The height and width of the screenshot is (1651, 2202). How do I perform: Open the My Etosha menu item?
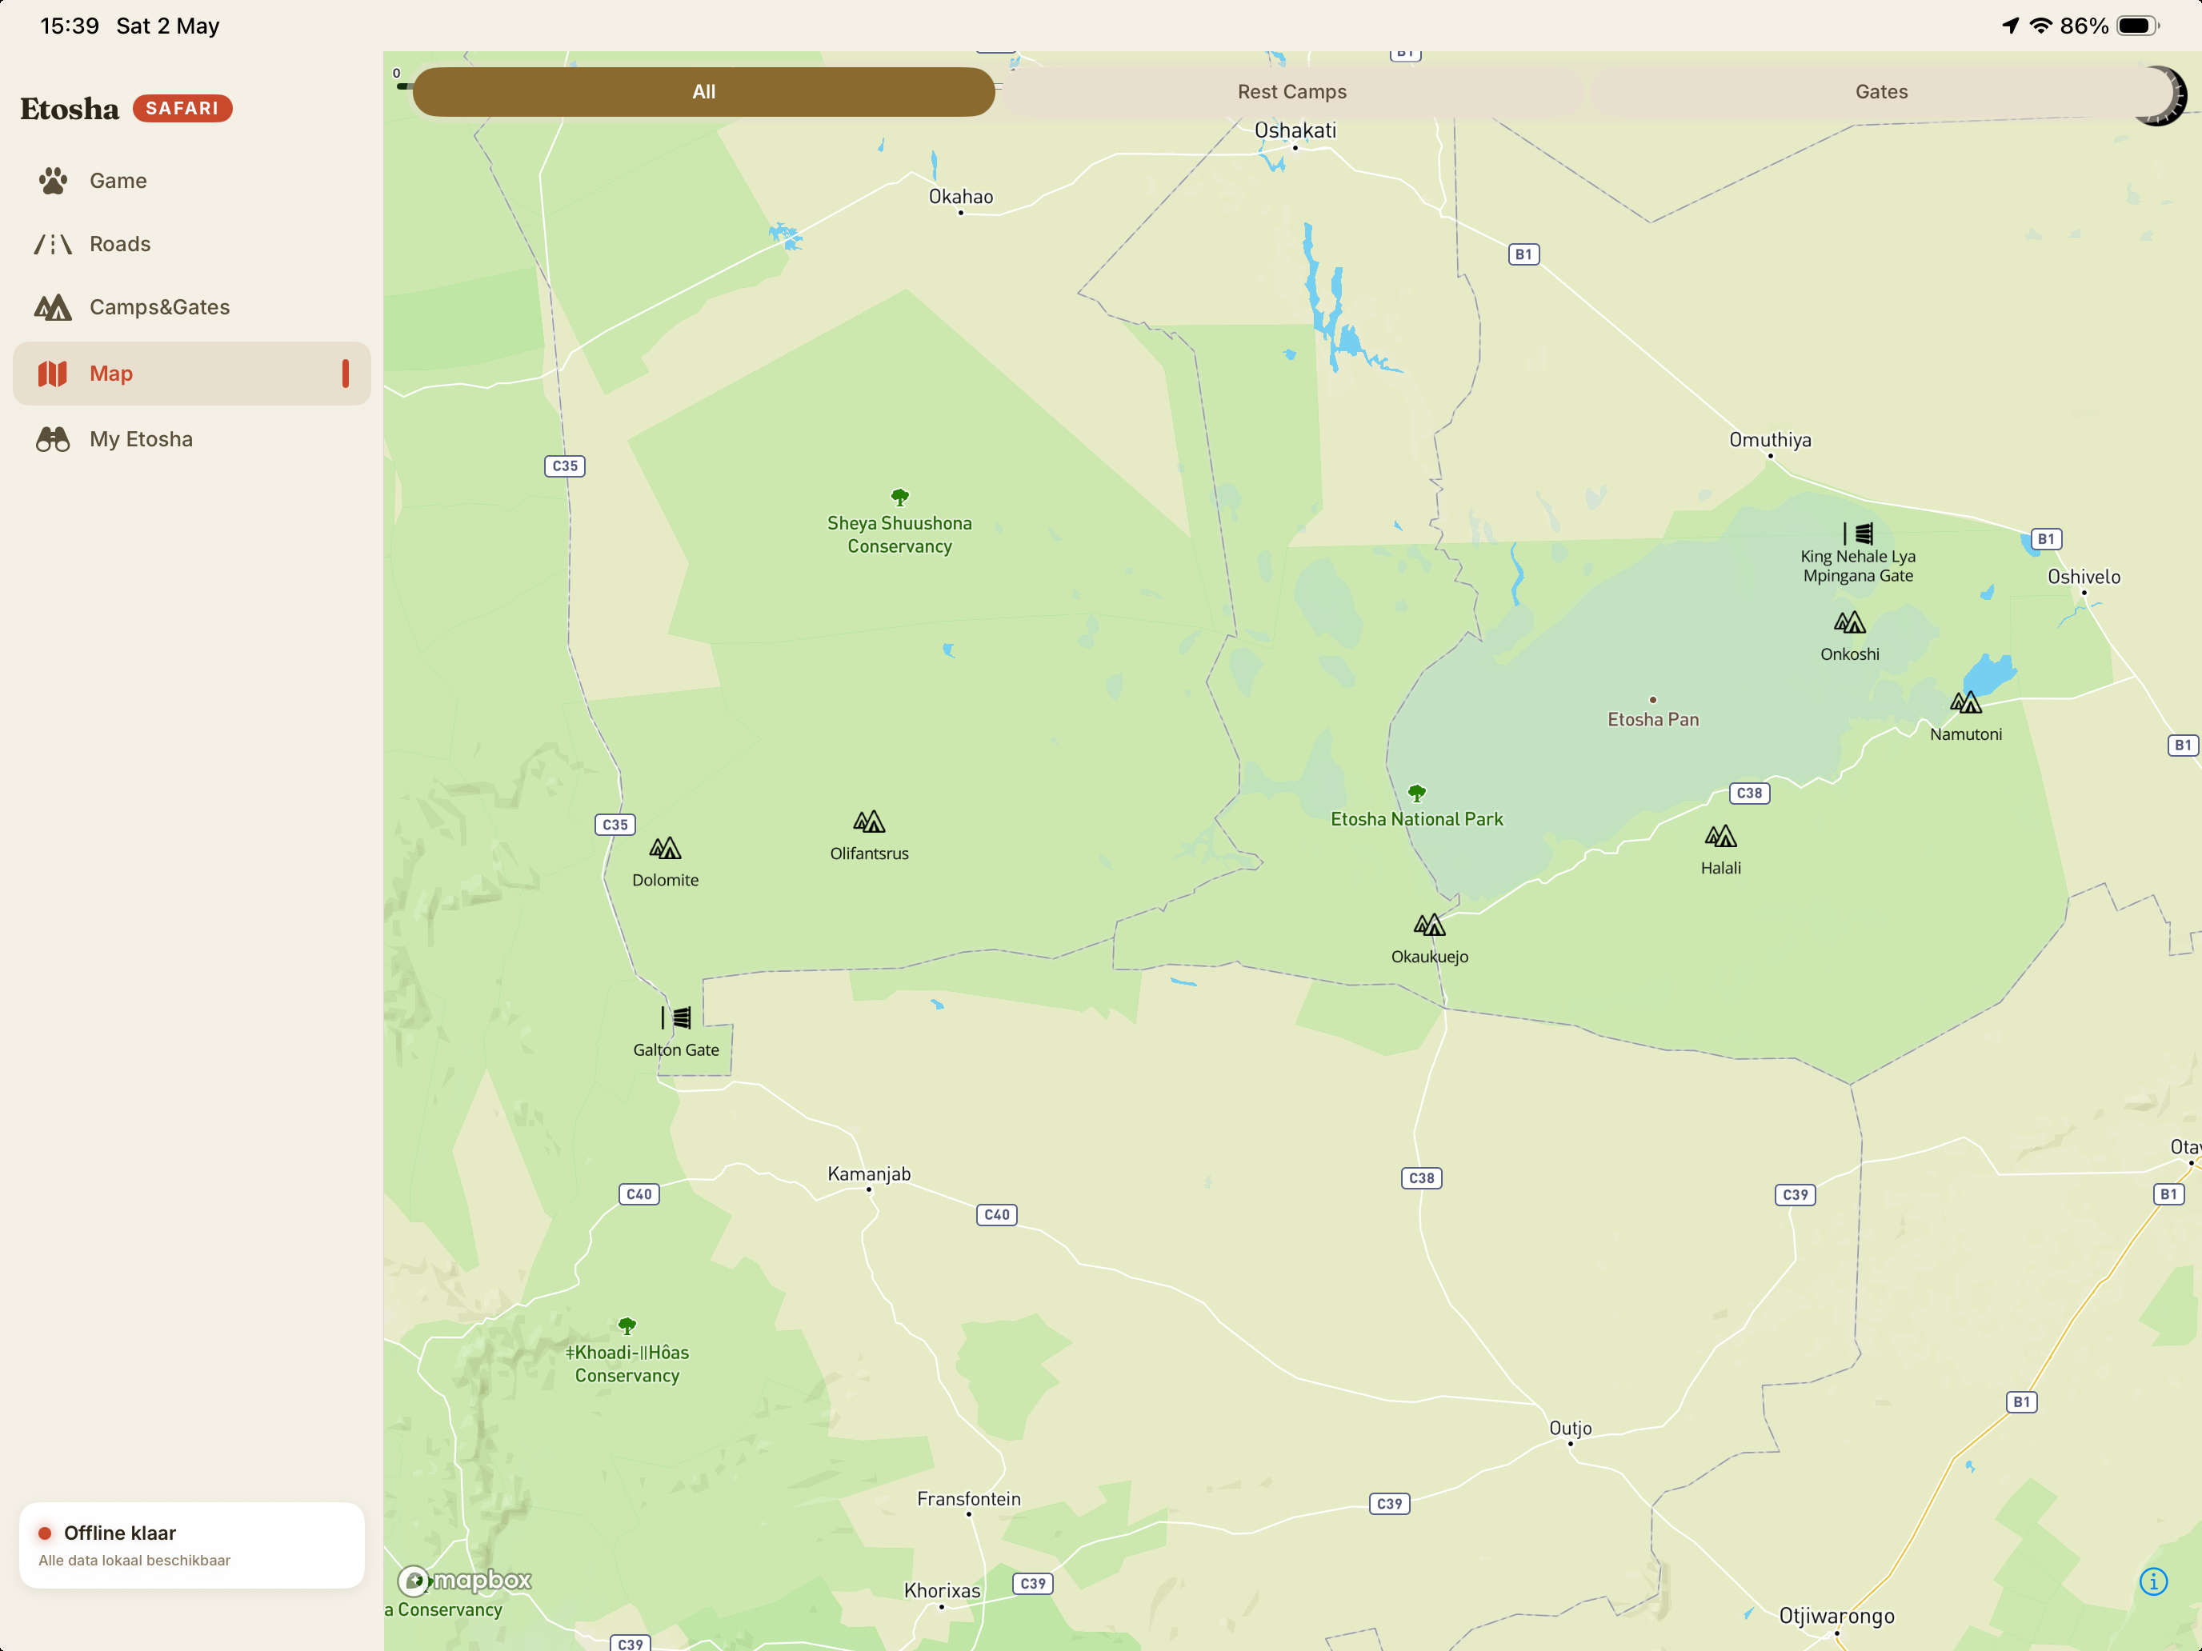191,440
